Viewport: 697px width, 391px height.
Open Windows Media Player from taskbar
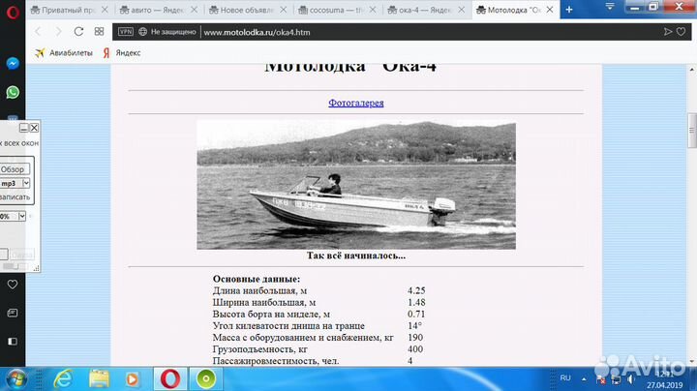coord(132,379)
